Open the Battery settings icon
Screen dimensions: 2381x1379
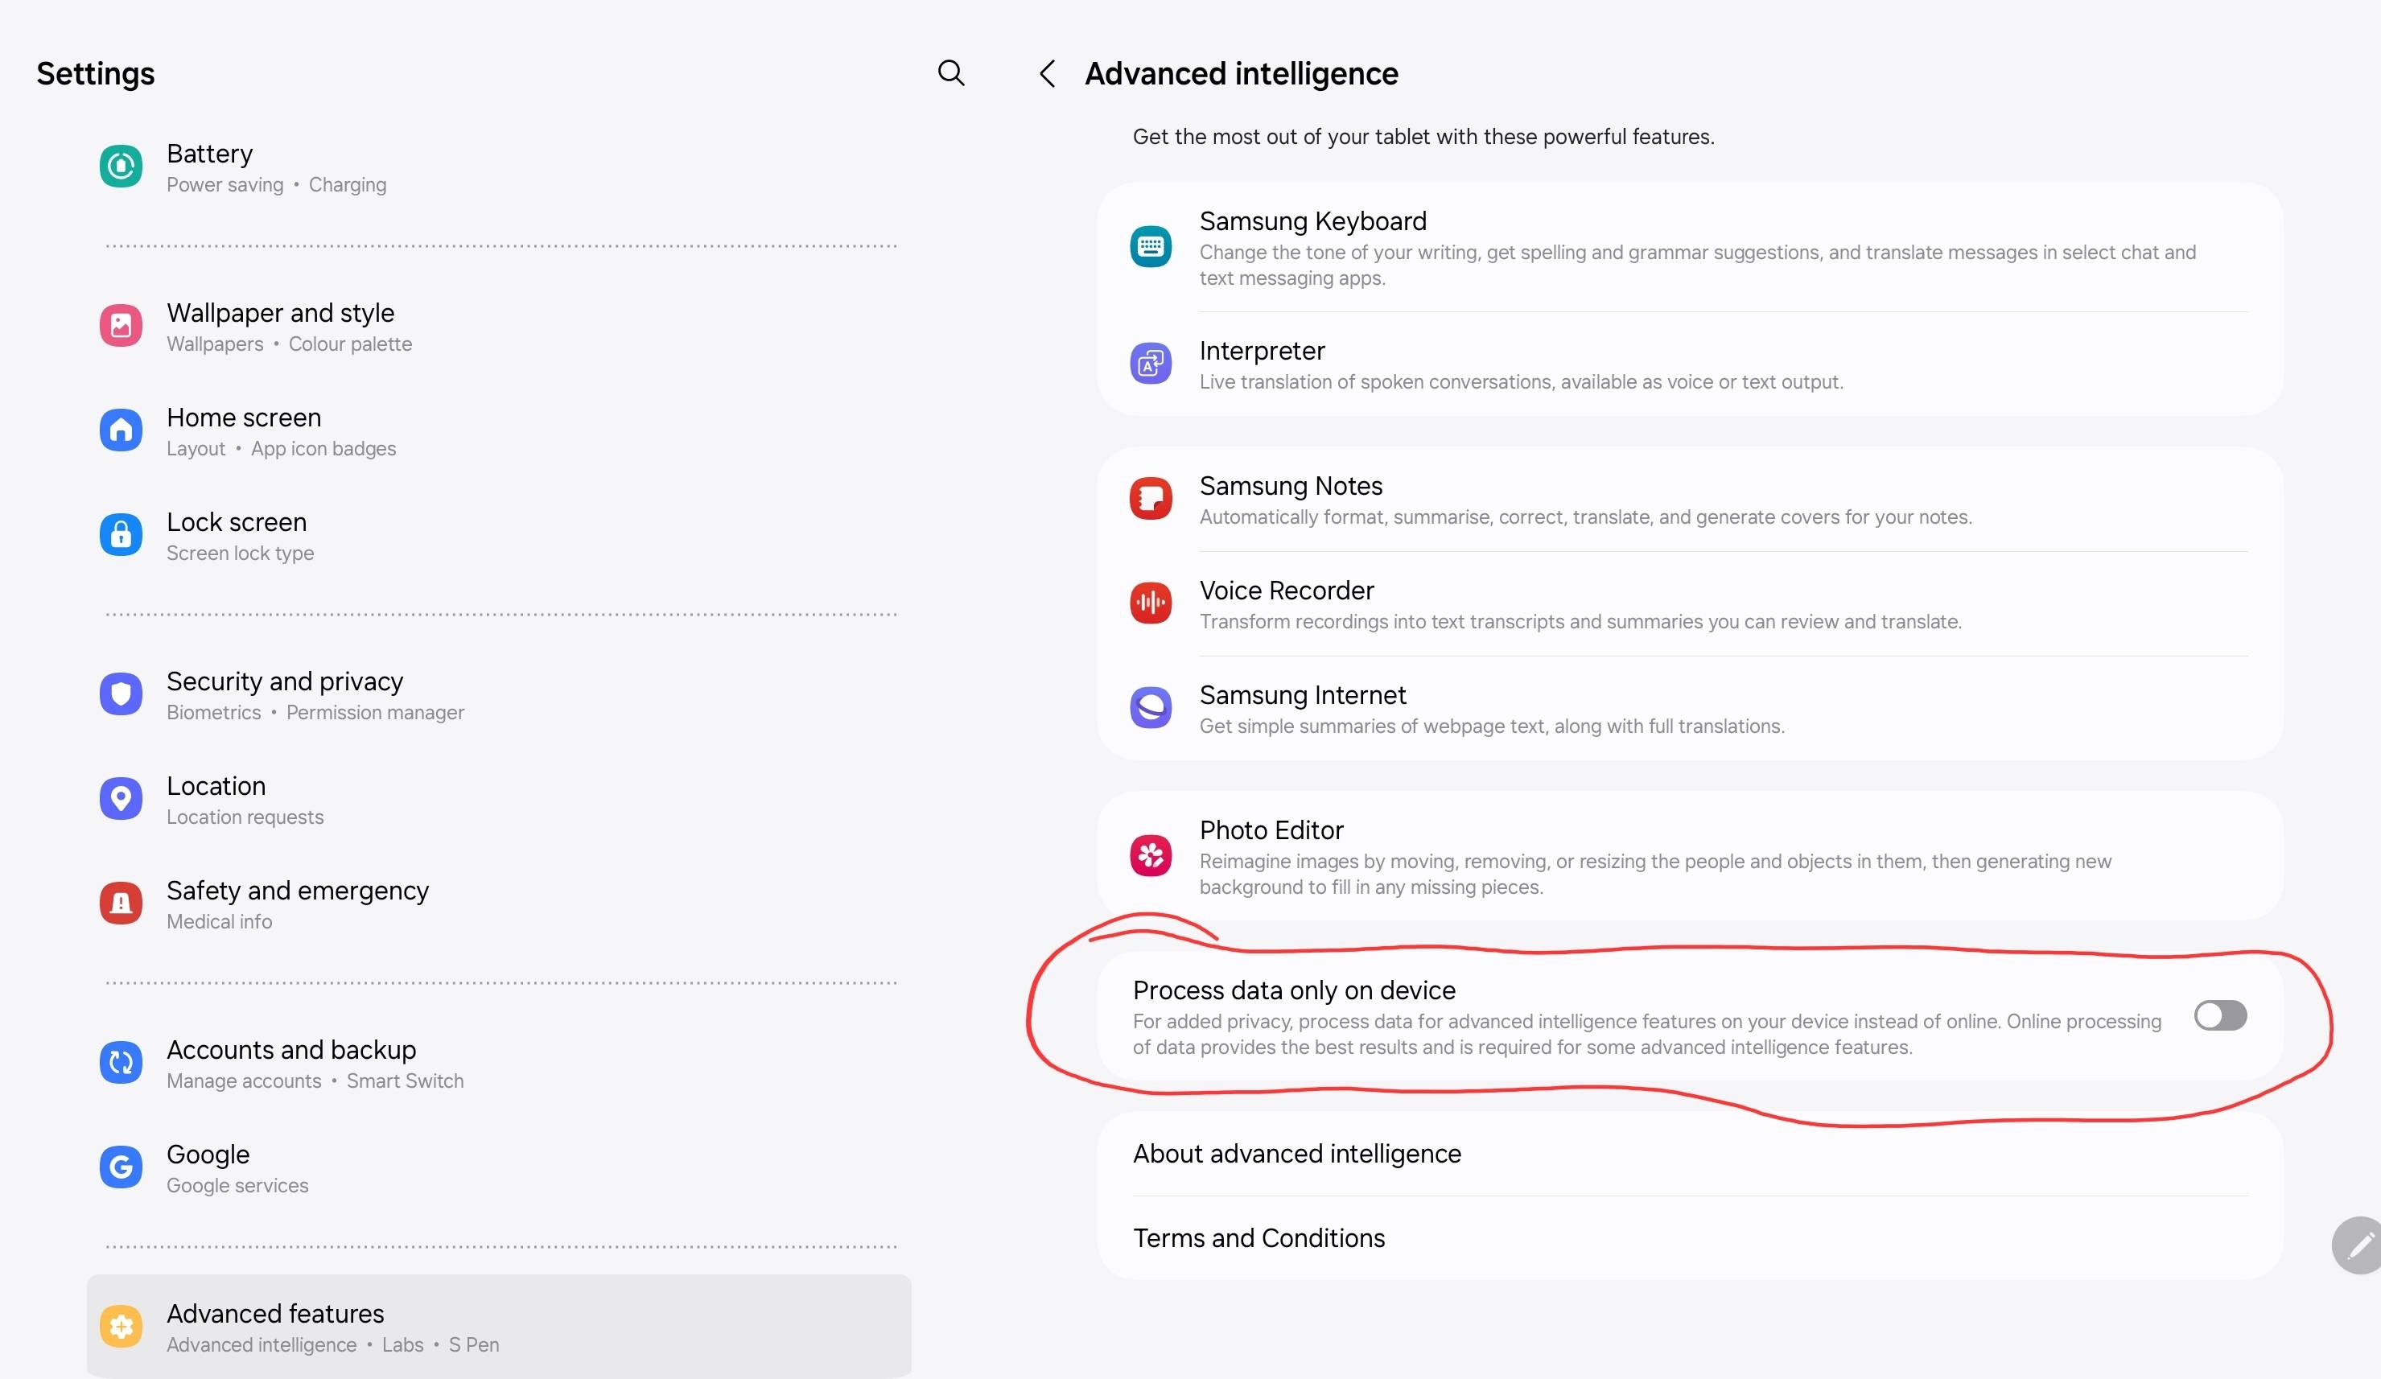(121, 167)
